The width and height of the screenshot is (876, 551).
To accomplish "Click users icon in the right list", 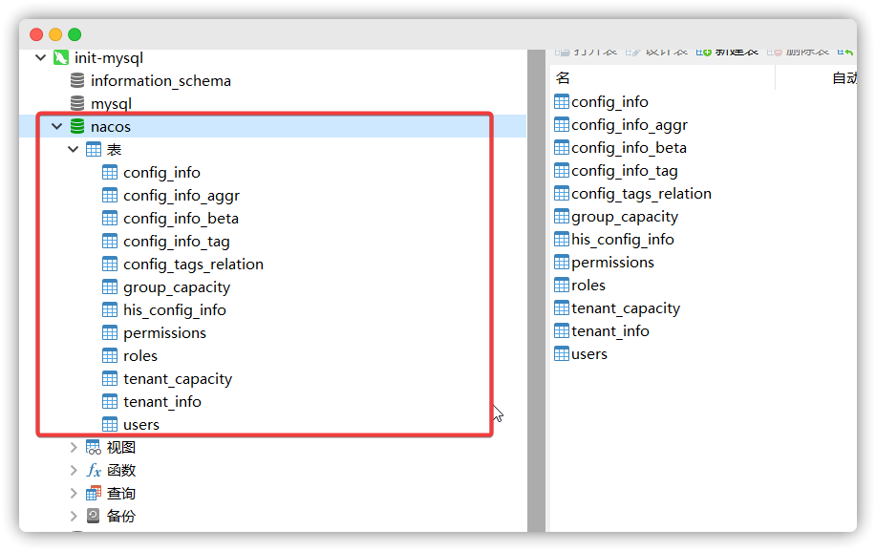I will click(562, 352).
